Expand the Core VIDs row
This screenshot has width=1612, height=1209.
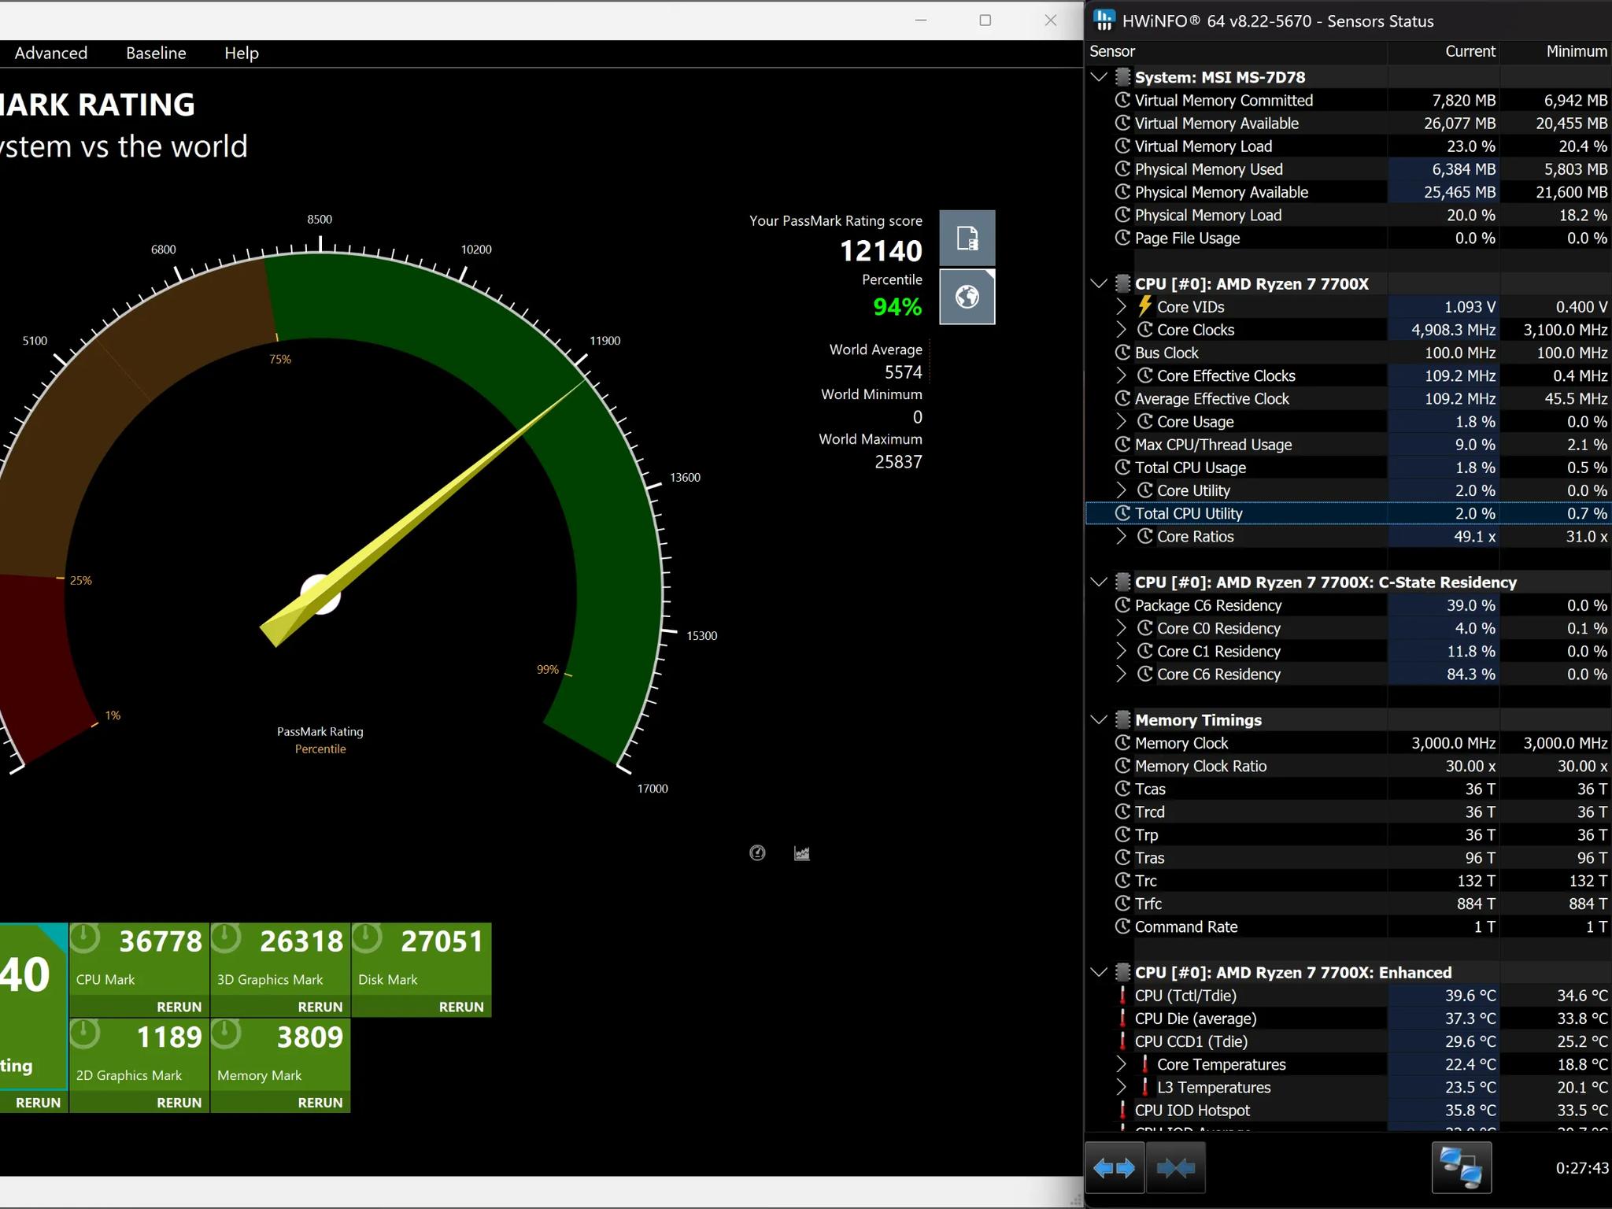point(1122,306)
